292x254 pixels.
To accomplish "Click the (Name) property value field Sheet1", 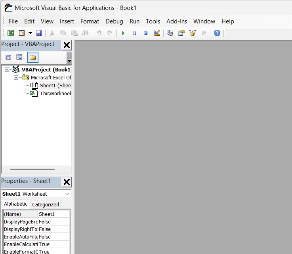I will pos(53,214).
